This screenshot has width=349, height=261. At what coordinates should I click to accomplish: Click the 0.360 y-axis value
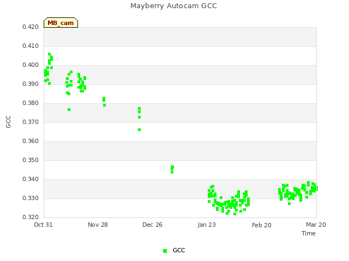(x=31, y=141)
